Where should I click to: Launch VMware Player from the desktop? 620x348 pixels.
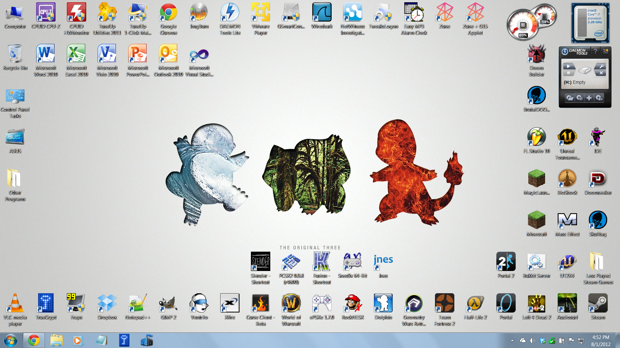(x=260, y=13)
